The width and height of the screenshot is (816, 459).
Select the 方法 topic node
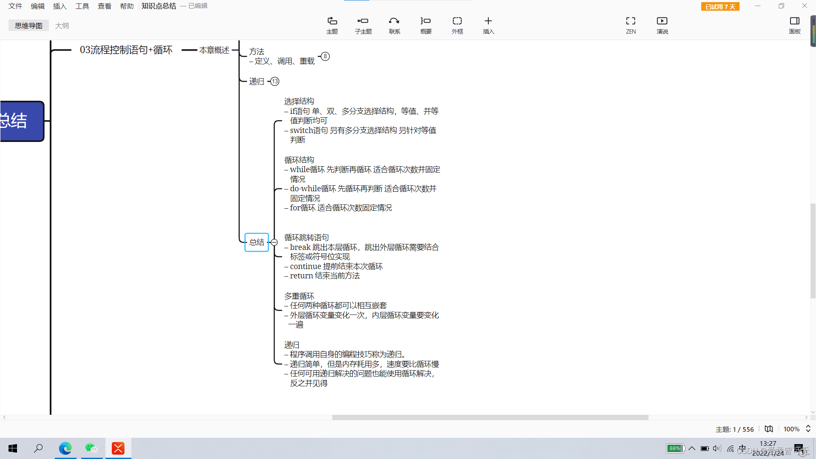(x=282, y=56)
